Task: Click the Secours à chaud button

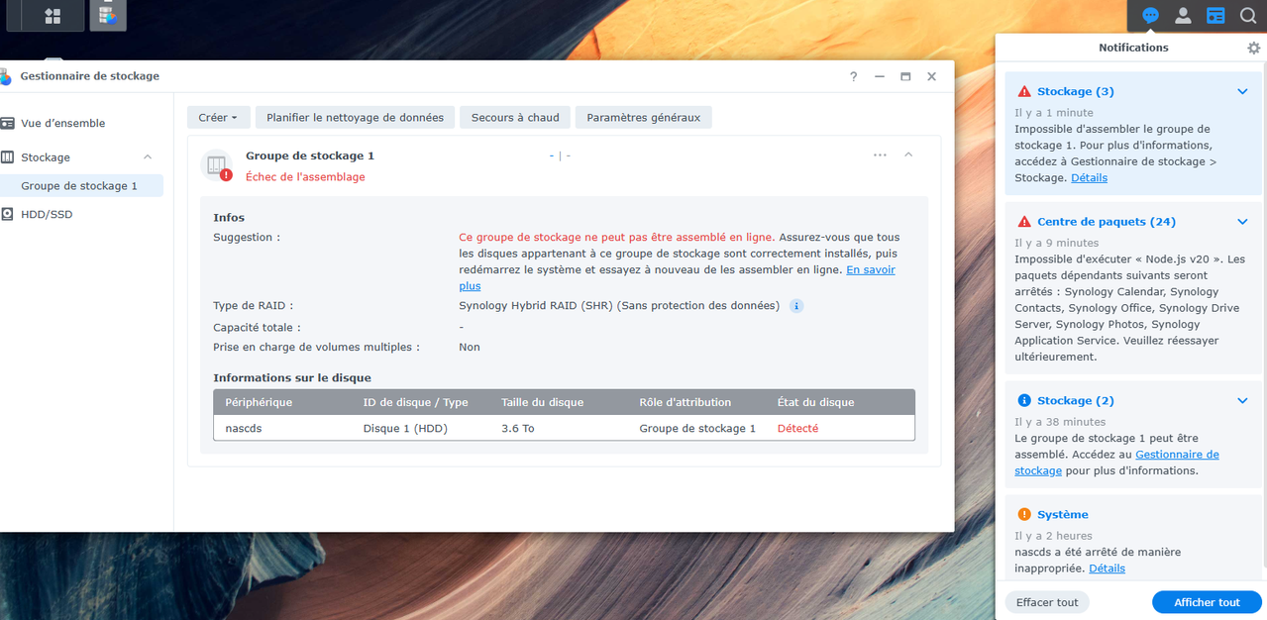Action: point(515,118)
